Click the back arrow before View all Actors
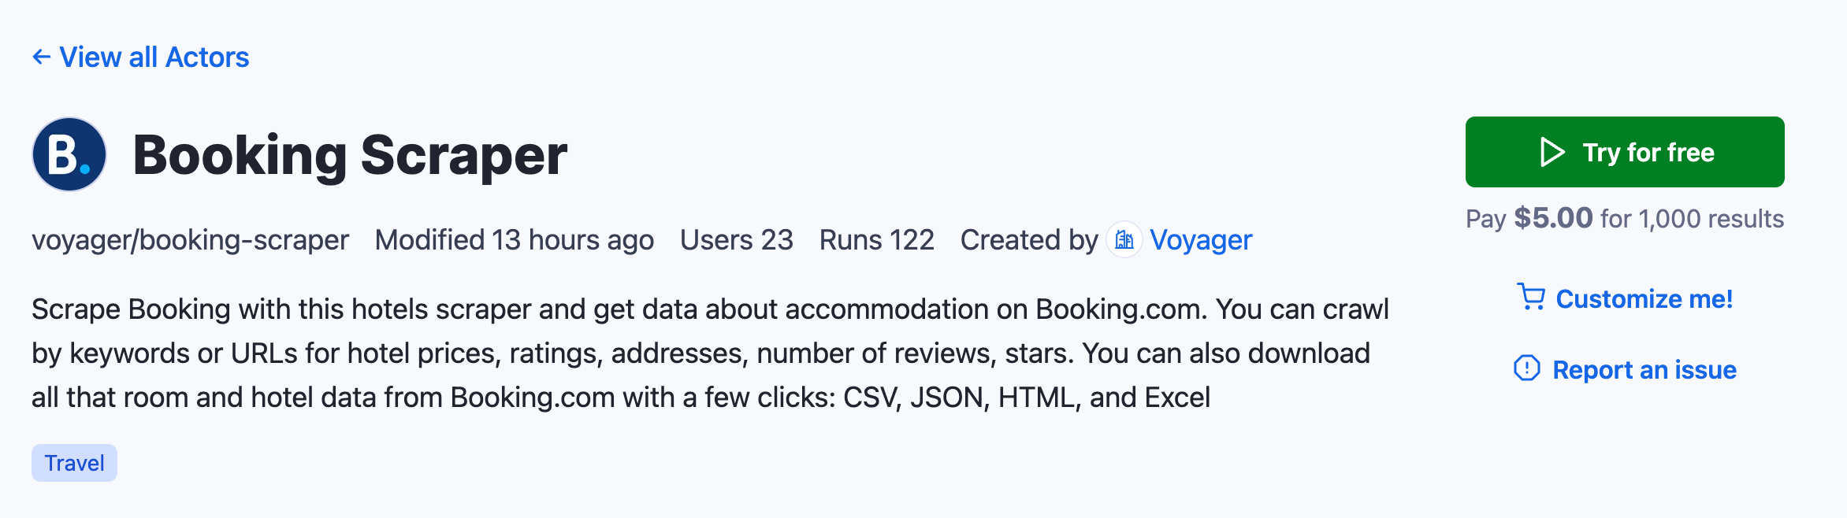Screen dimensions: 1847x518 [x=40, y=56]
